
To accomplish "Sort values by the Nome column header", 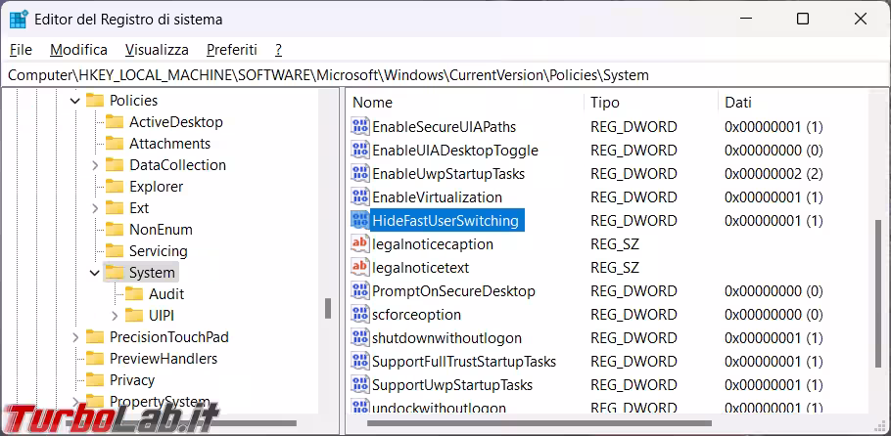I will pos(372,102).
